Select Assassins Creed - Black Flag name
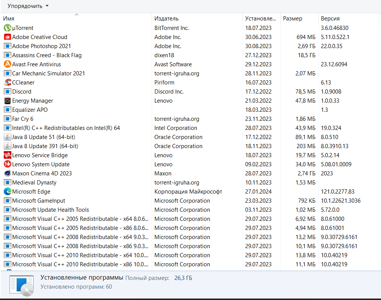The width and height of the screenshot is (381, 300). click(47, 55)
